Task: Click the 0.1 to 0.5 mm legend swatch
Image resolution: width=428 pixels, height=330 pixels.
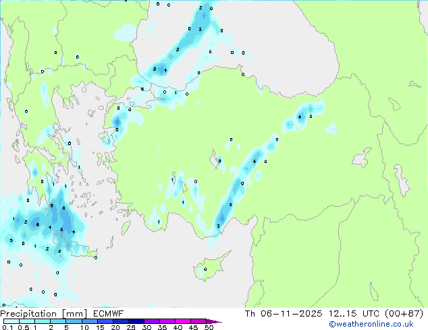Action: click(x=11, y=321)
